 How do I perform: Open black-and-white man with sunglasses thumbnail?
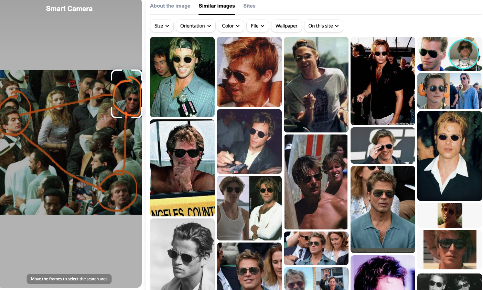pyautogui.click(x=182, y=254)
